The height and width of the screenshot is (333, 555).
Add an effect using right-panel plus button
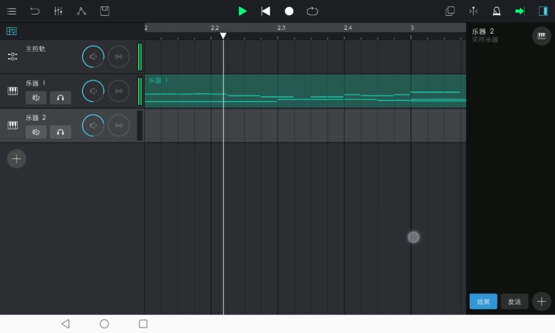tap(541, 302)
